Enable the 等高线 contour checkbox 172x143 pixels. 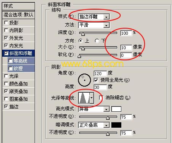click(10, 61)
